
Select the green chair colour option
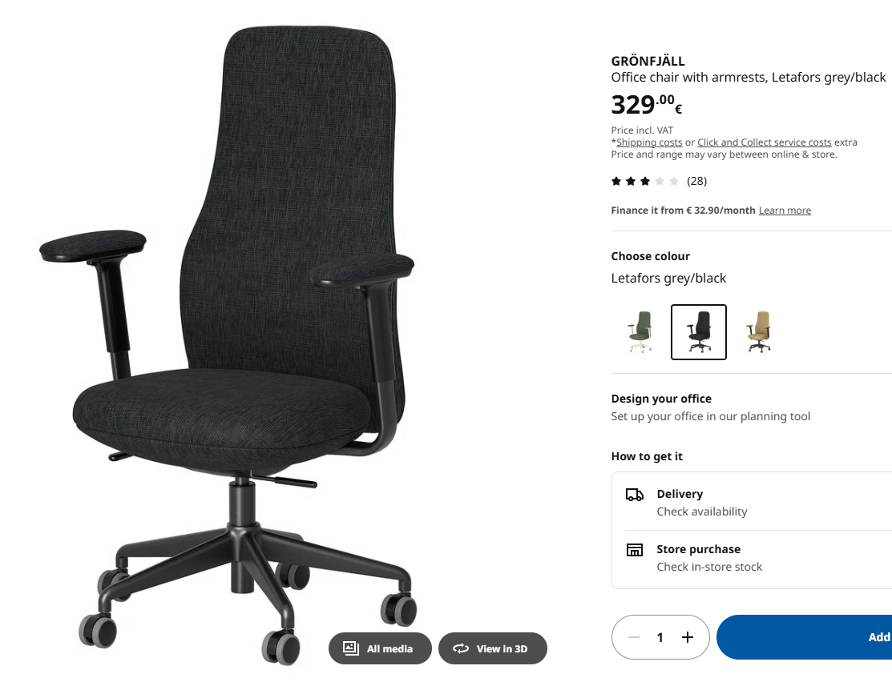tap(641, 332)
